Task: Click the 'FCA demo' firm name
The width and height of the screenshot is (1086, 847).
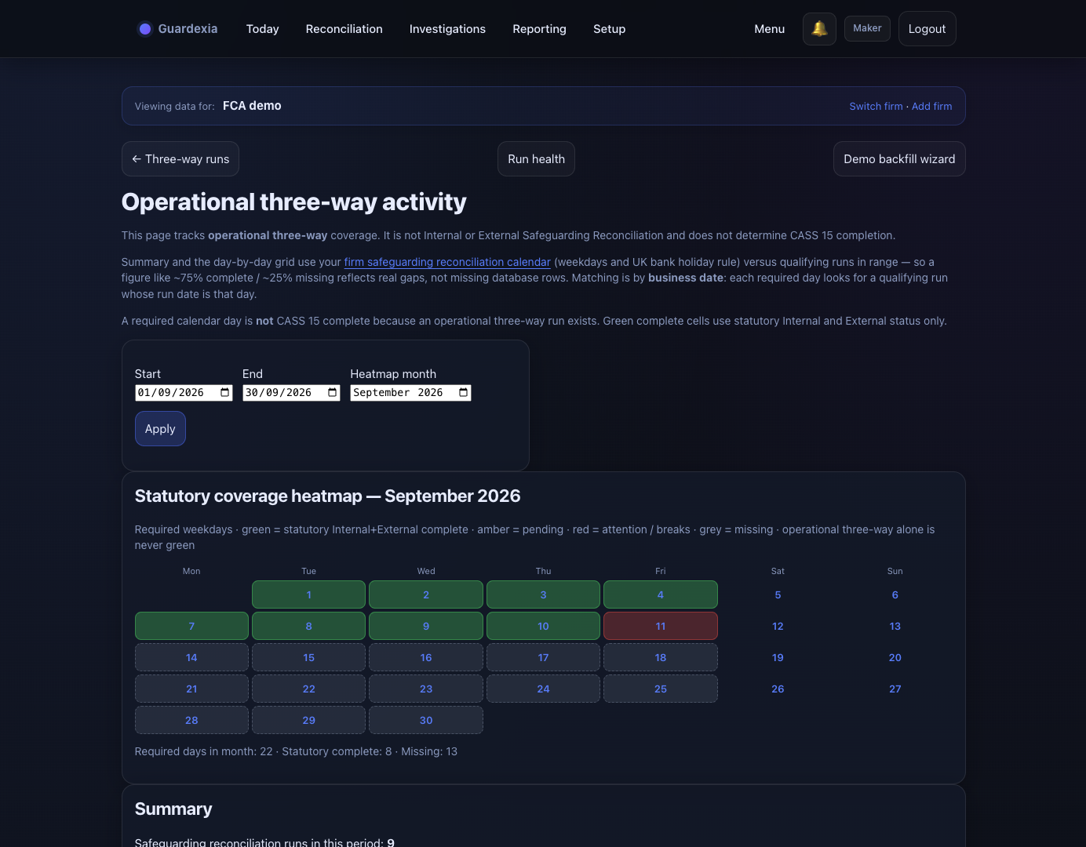Action: (252, 106)
